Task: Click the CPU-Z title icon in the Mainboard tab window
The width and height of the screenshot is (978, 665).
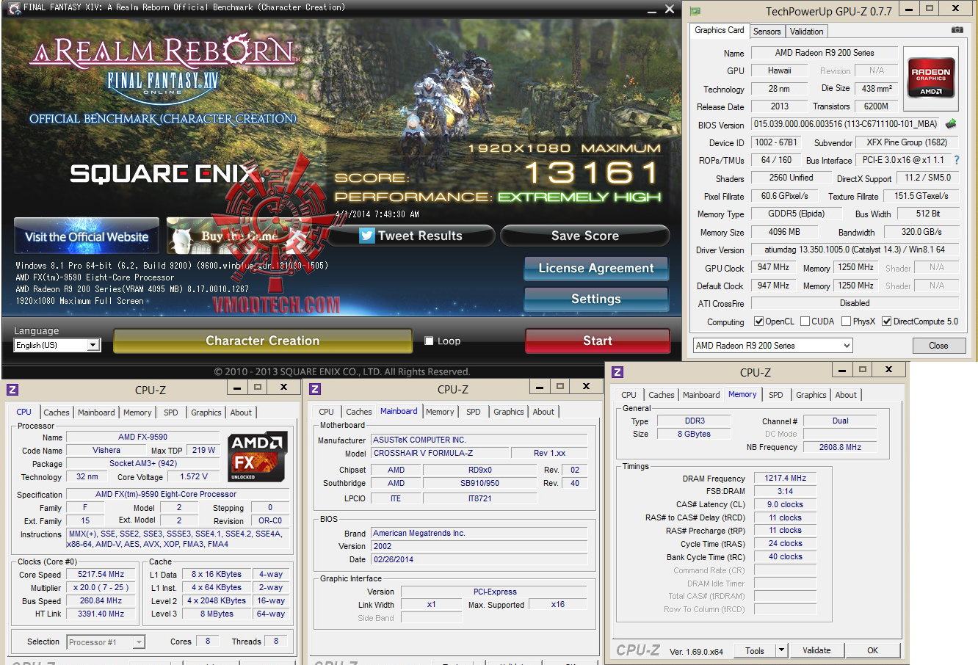Action: [315, 390]
